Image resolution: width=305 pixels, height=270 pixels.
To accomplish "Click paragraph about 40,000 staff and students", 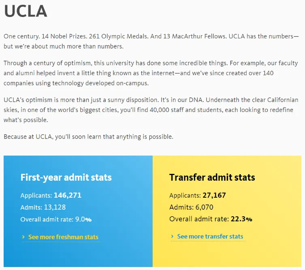I will 151,110.
